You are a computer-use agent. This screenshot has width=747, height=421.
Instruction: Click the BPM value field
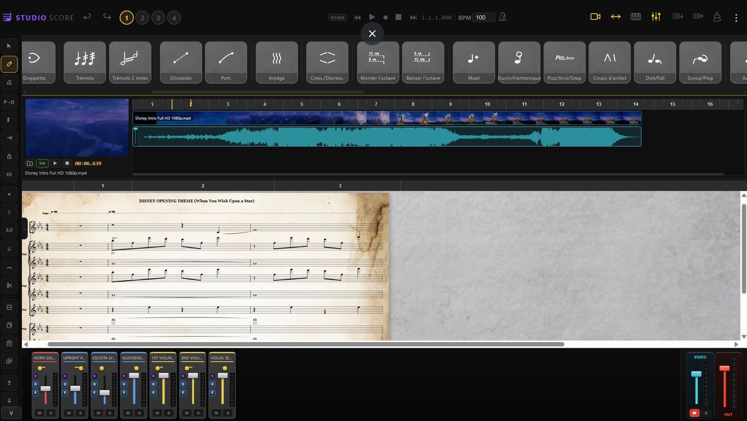click(484, 17)
